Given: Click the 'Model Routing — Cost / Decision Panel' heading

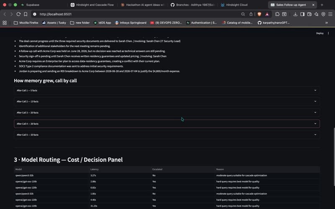Looking at the screenshot, I should [68, 160].
